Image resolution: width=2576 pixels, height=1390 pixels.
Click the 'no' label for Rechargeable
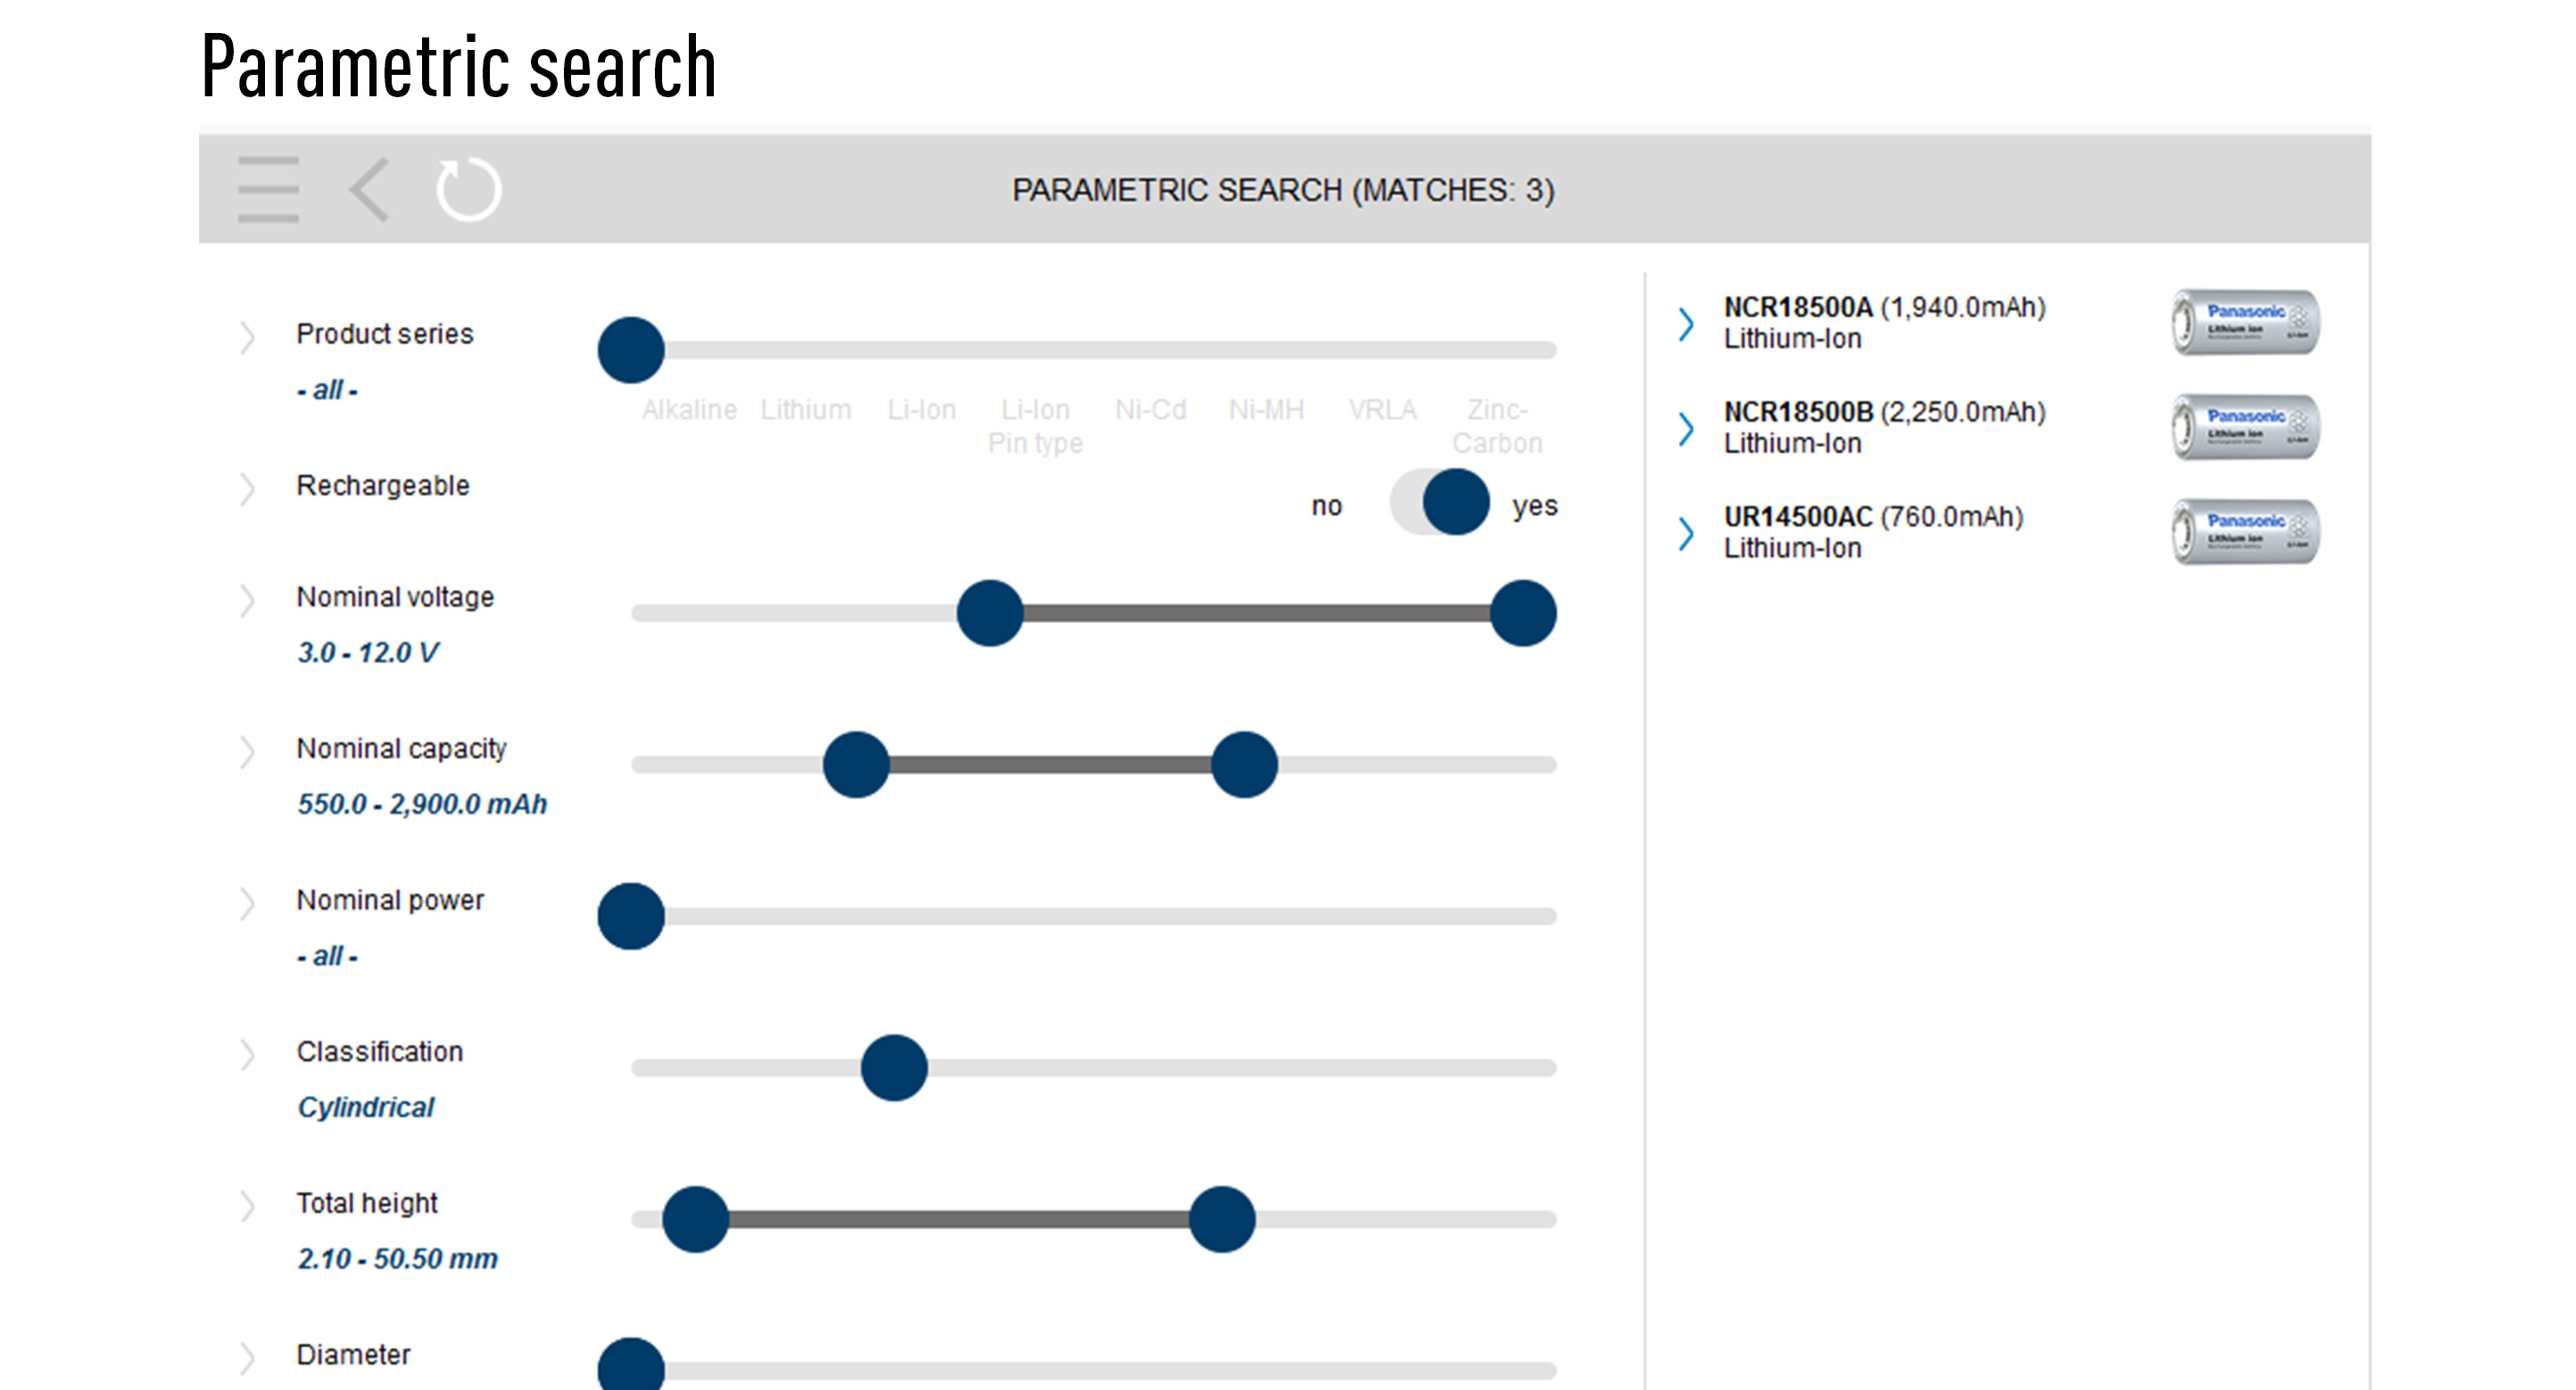[1326, 506]
